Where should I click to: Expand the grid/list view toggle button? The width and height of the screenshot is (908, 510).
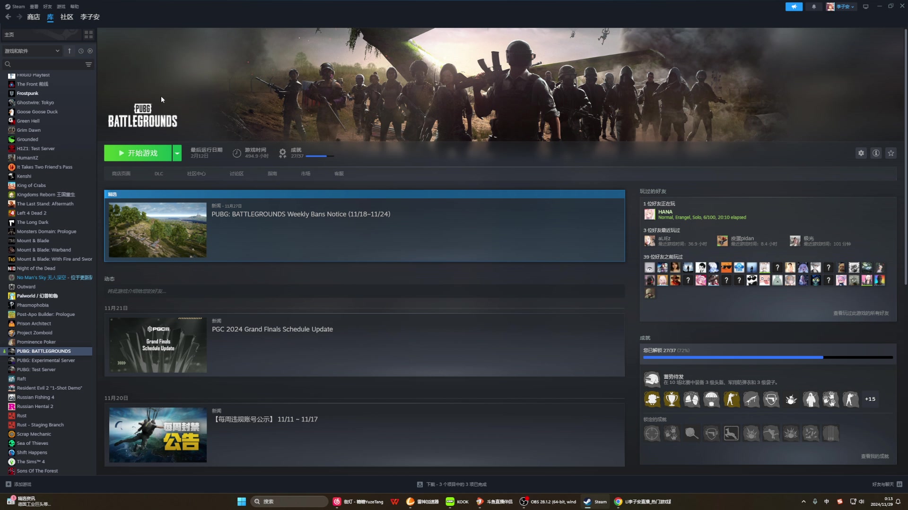pyautogui.click(x=88, y=34)
